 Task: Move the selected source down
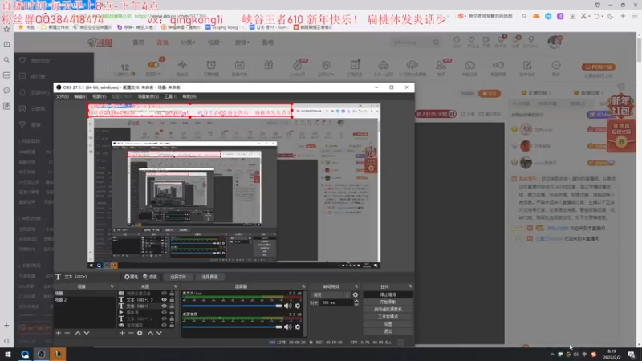tap(159, 333)
